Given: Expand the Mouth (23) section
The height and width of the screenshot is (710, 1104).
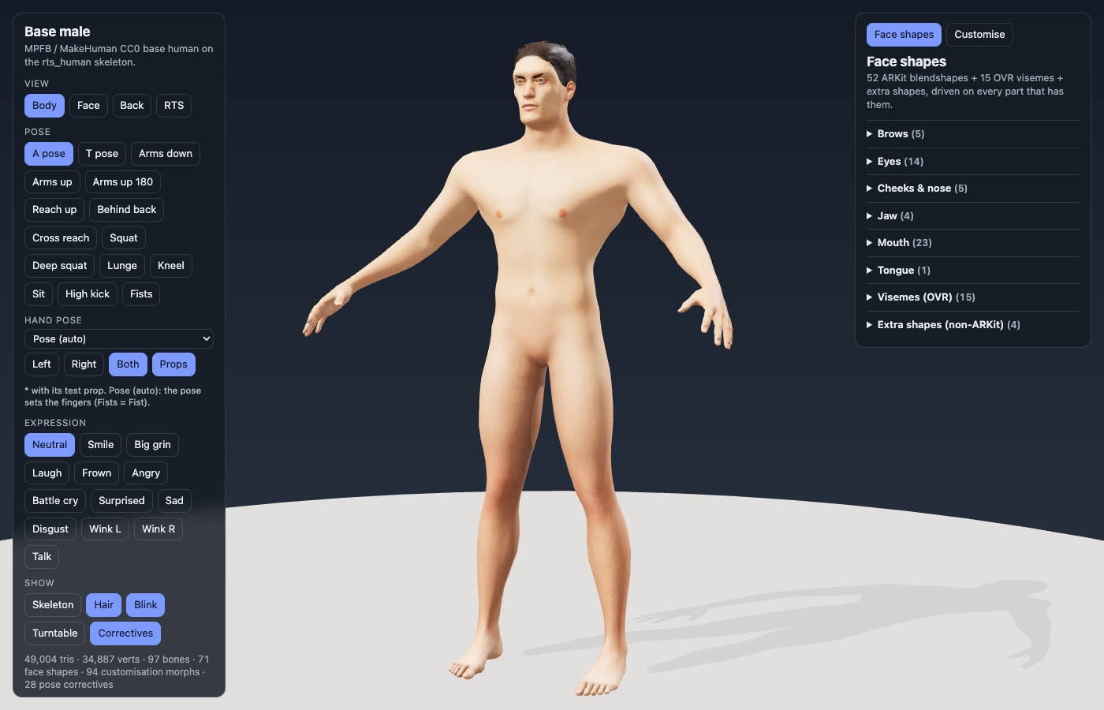Looking at the screenshot, I should click(x=972, y=243).
